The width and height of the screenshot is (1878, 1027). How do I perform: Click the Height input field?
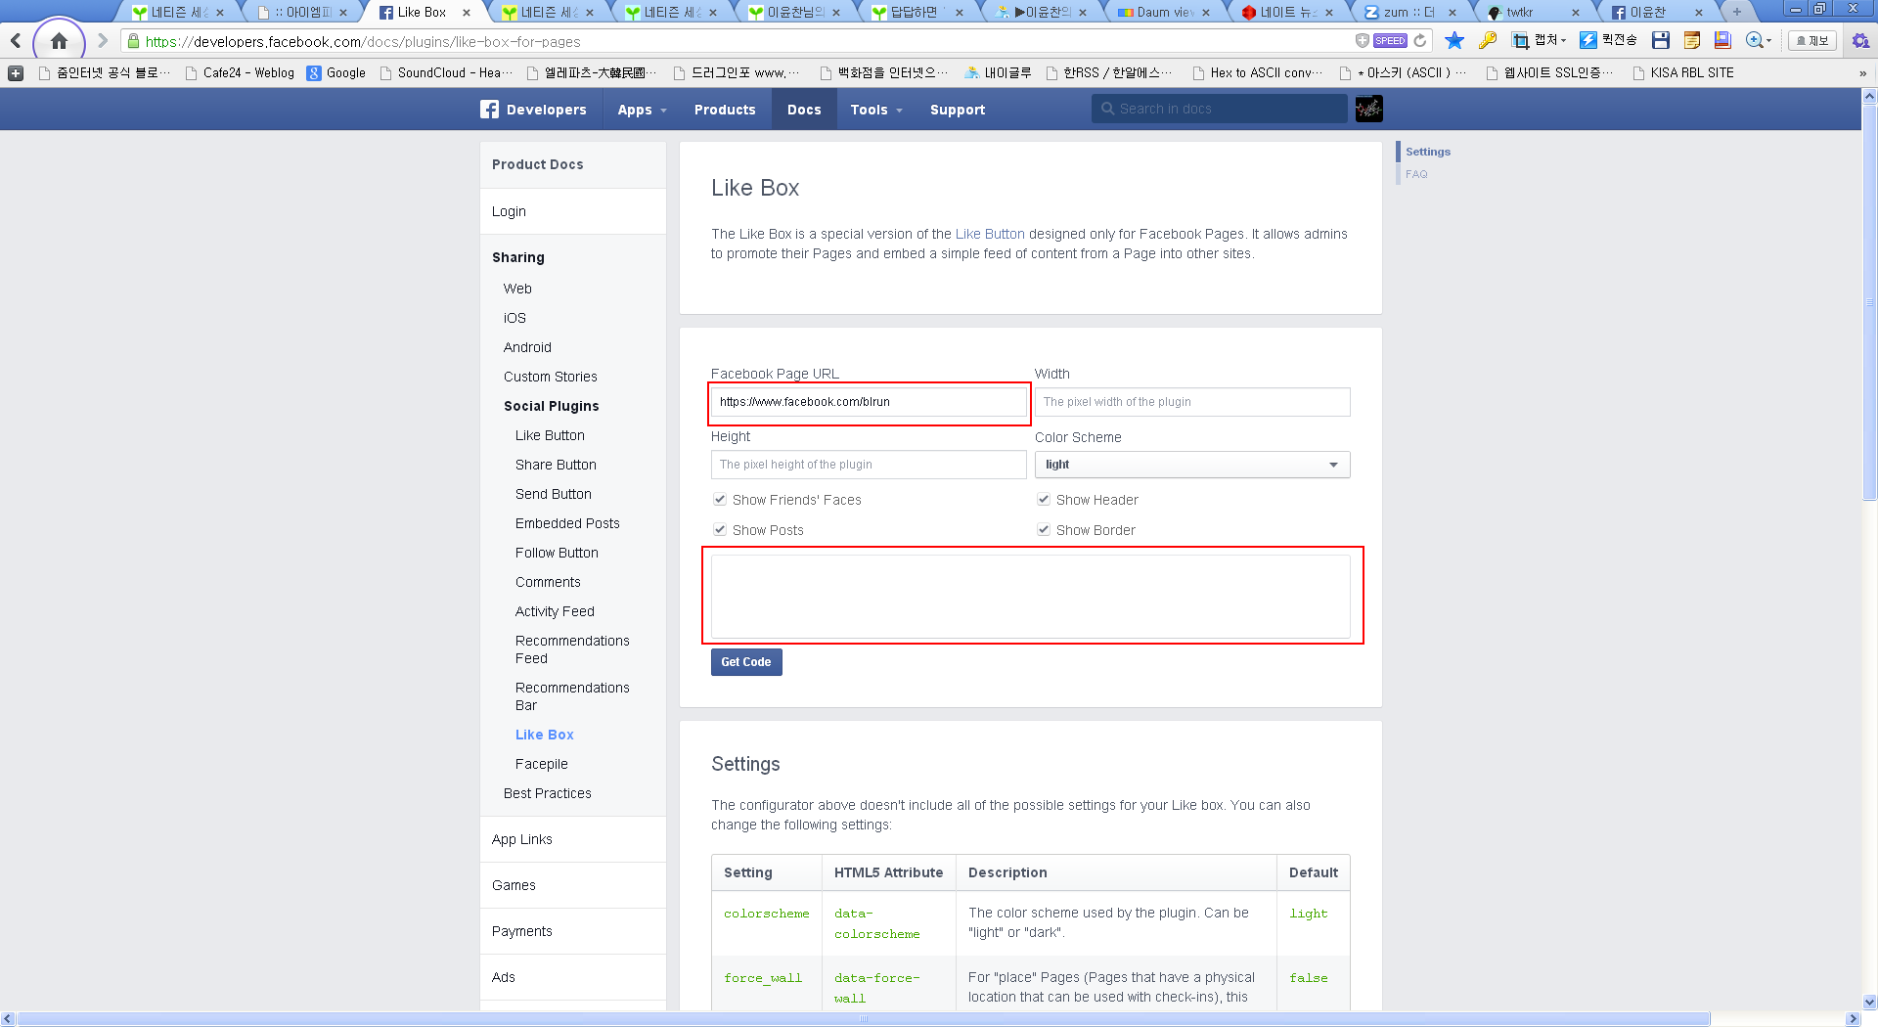tap(869, 465)
